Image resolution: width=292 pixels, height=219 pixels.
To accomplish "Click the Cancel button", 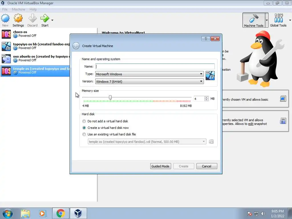I will [x=207, y=166].
